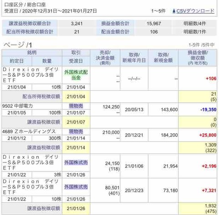Click the 受渡日 column header in table
The height and width of the screenshot is (215, 219).
(x=76, y=61)
